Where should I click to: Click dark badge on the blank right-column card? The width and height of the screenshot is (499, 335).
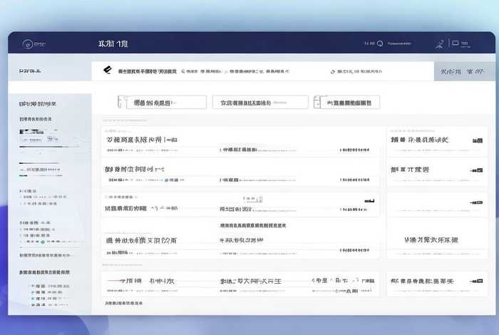point(476,202)
